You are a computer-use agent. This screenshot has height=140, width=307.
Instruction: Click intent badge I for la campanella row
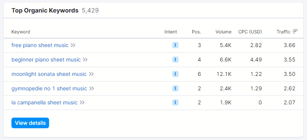click(175, 102)
